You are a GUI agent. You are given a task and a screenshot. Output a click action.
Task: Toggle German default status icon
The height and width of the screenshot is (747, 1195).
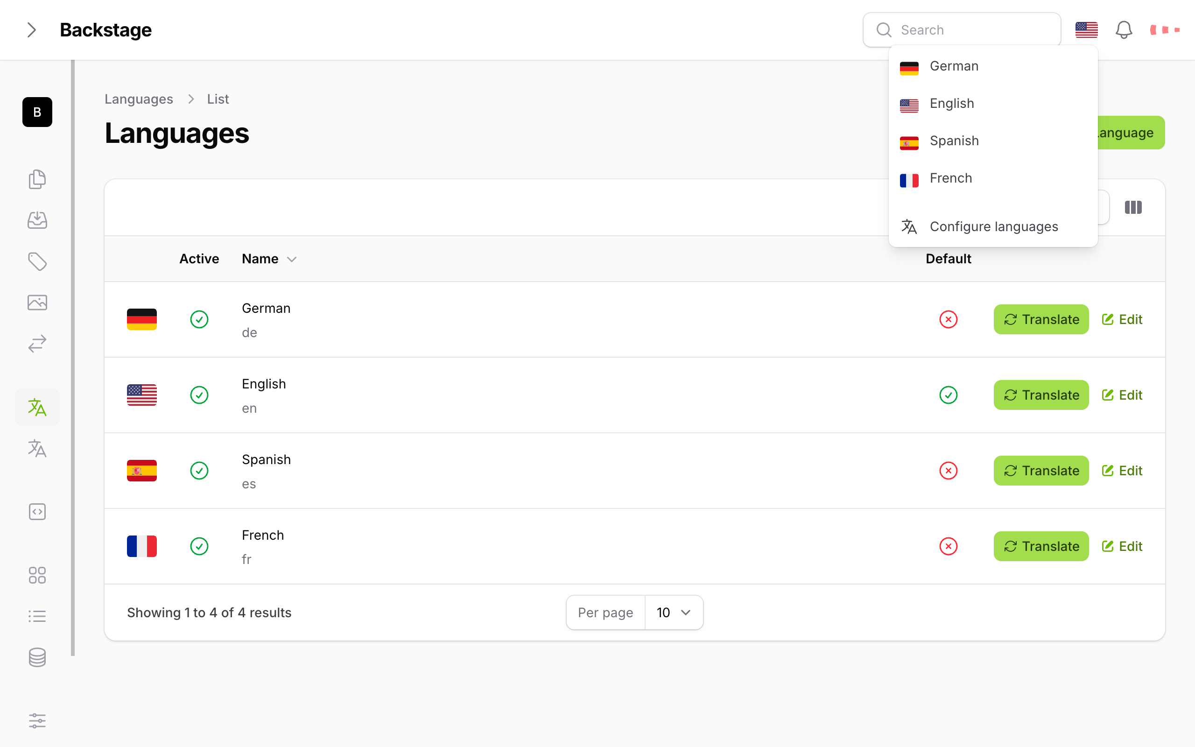click(948, 319)
